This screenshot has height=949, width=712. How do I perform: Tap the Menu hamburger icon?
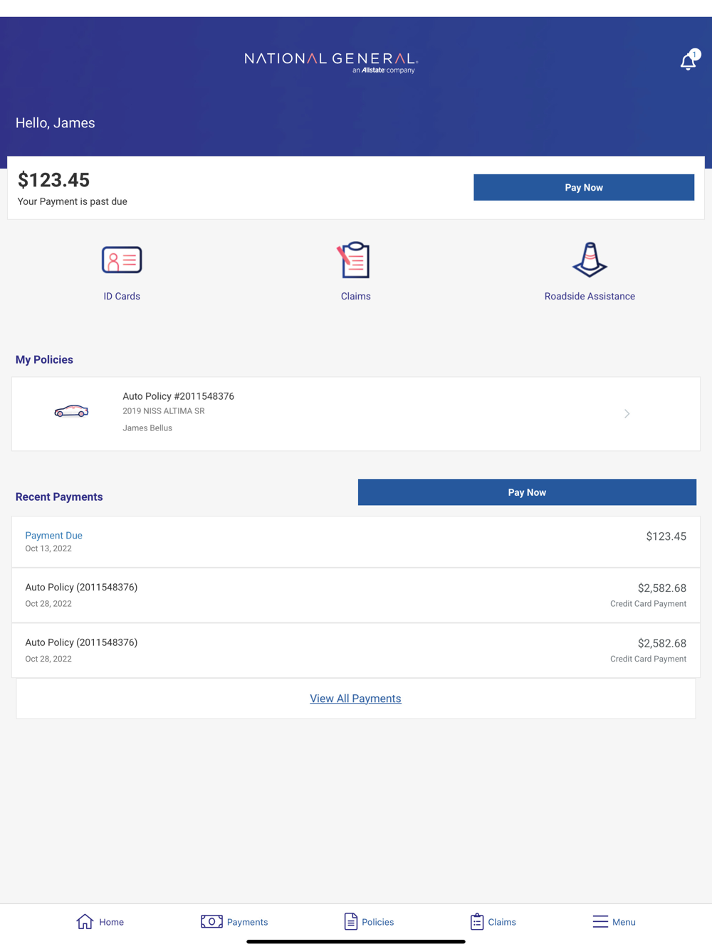(x=600, y=921)
